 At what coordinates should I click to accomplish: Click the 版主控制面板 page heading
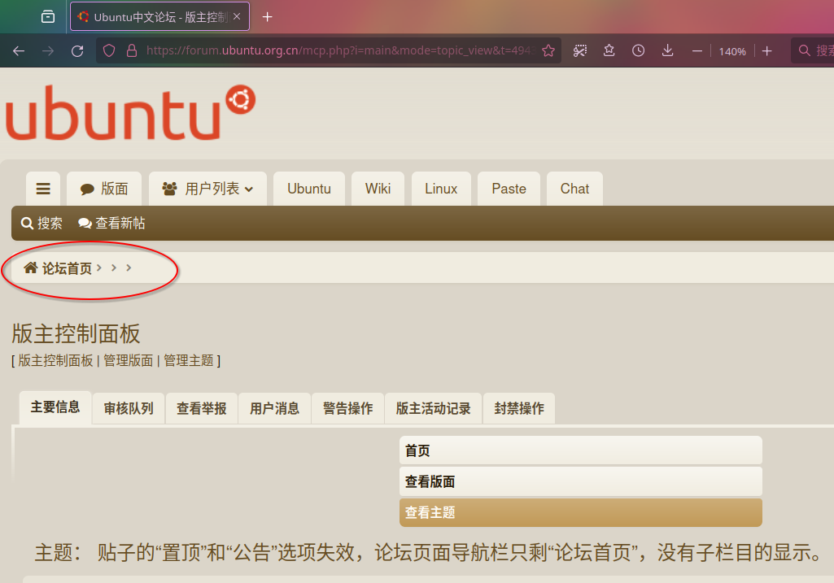(76, 333)
